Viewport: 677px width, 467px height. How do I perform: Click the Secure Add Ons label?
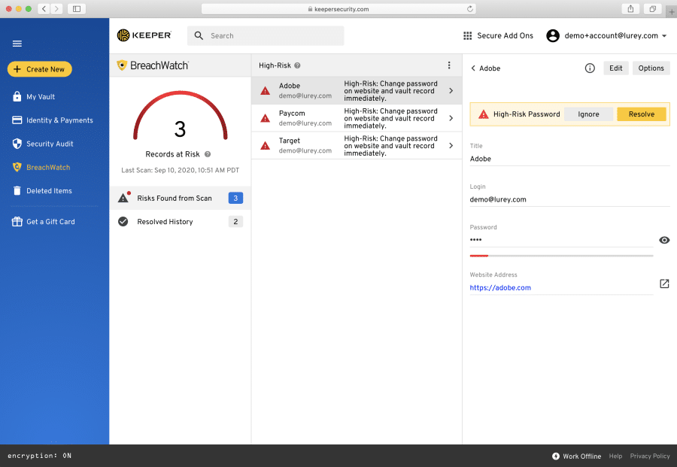[505, 36]
